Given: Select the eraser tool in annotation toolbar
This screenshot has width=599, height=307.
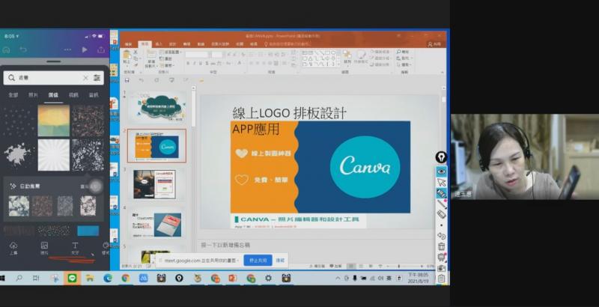Looking at the screenshot, I should (x=441, y=215).
